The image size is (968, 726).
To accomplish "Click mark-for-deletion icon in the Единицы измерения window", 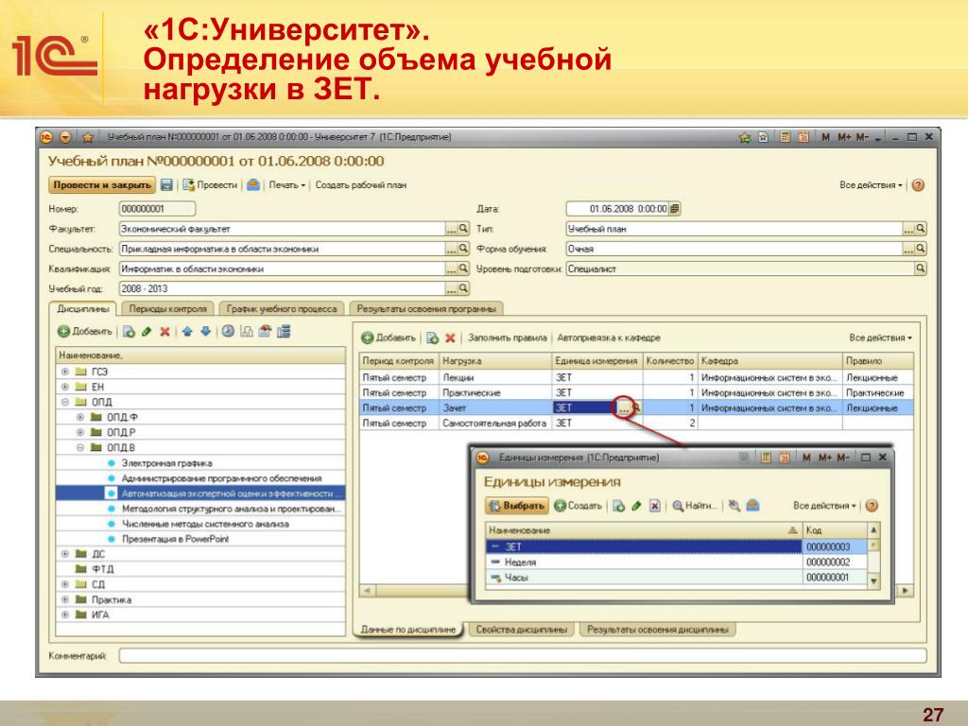I will [x=655, y=506].
